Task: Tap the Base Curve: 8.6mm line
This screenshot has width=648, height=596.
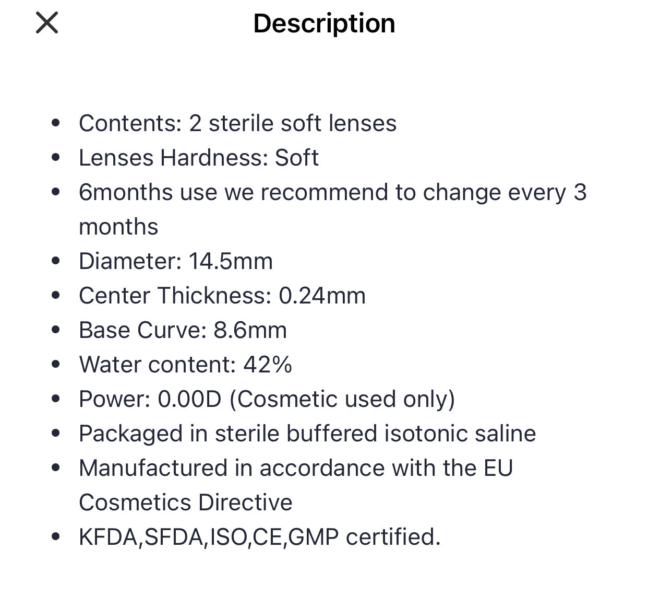Action: point(183,330)
